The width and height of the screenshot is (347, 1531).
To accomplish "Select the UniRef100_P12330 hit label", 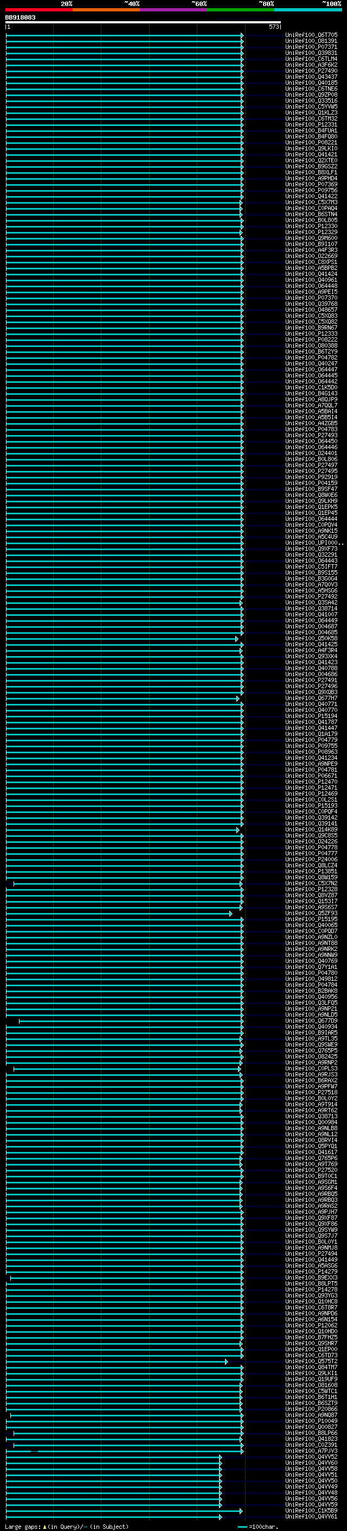I will [x=311, y=226].
